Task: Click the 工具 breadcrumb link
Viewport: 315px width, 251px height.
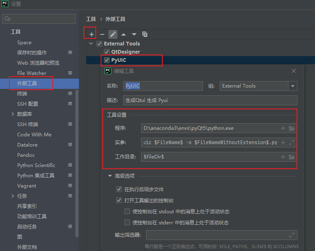Action: (x=91, y=19)
